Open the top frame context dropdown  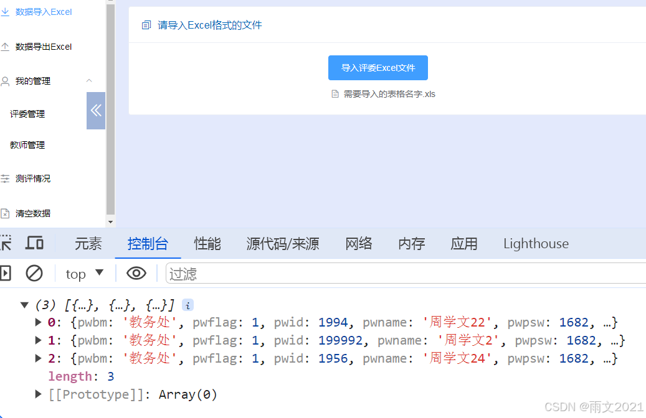(84, 273)
